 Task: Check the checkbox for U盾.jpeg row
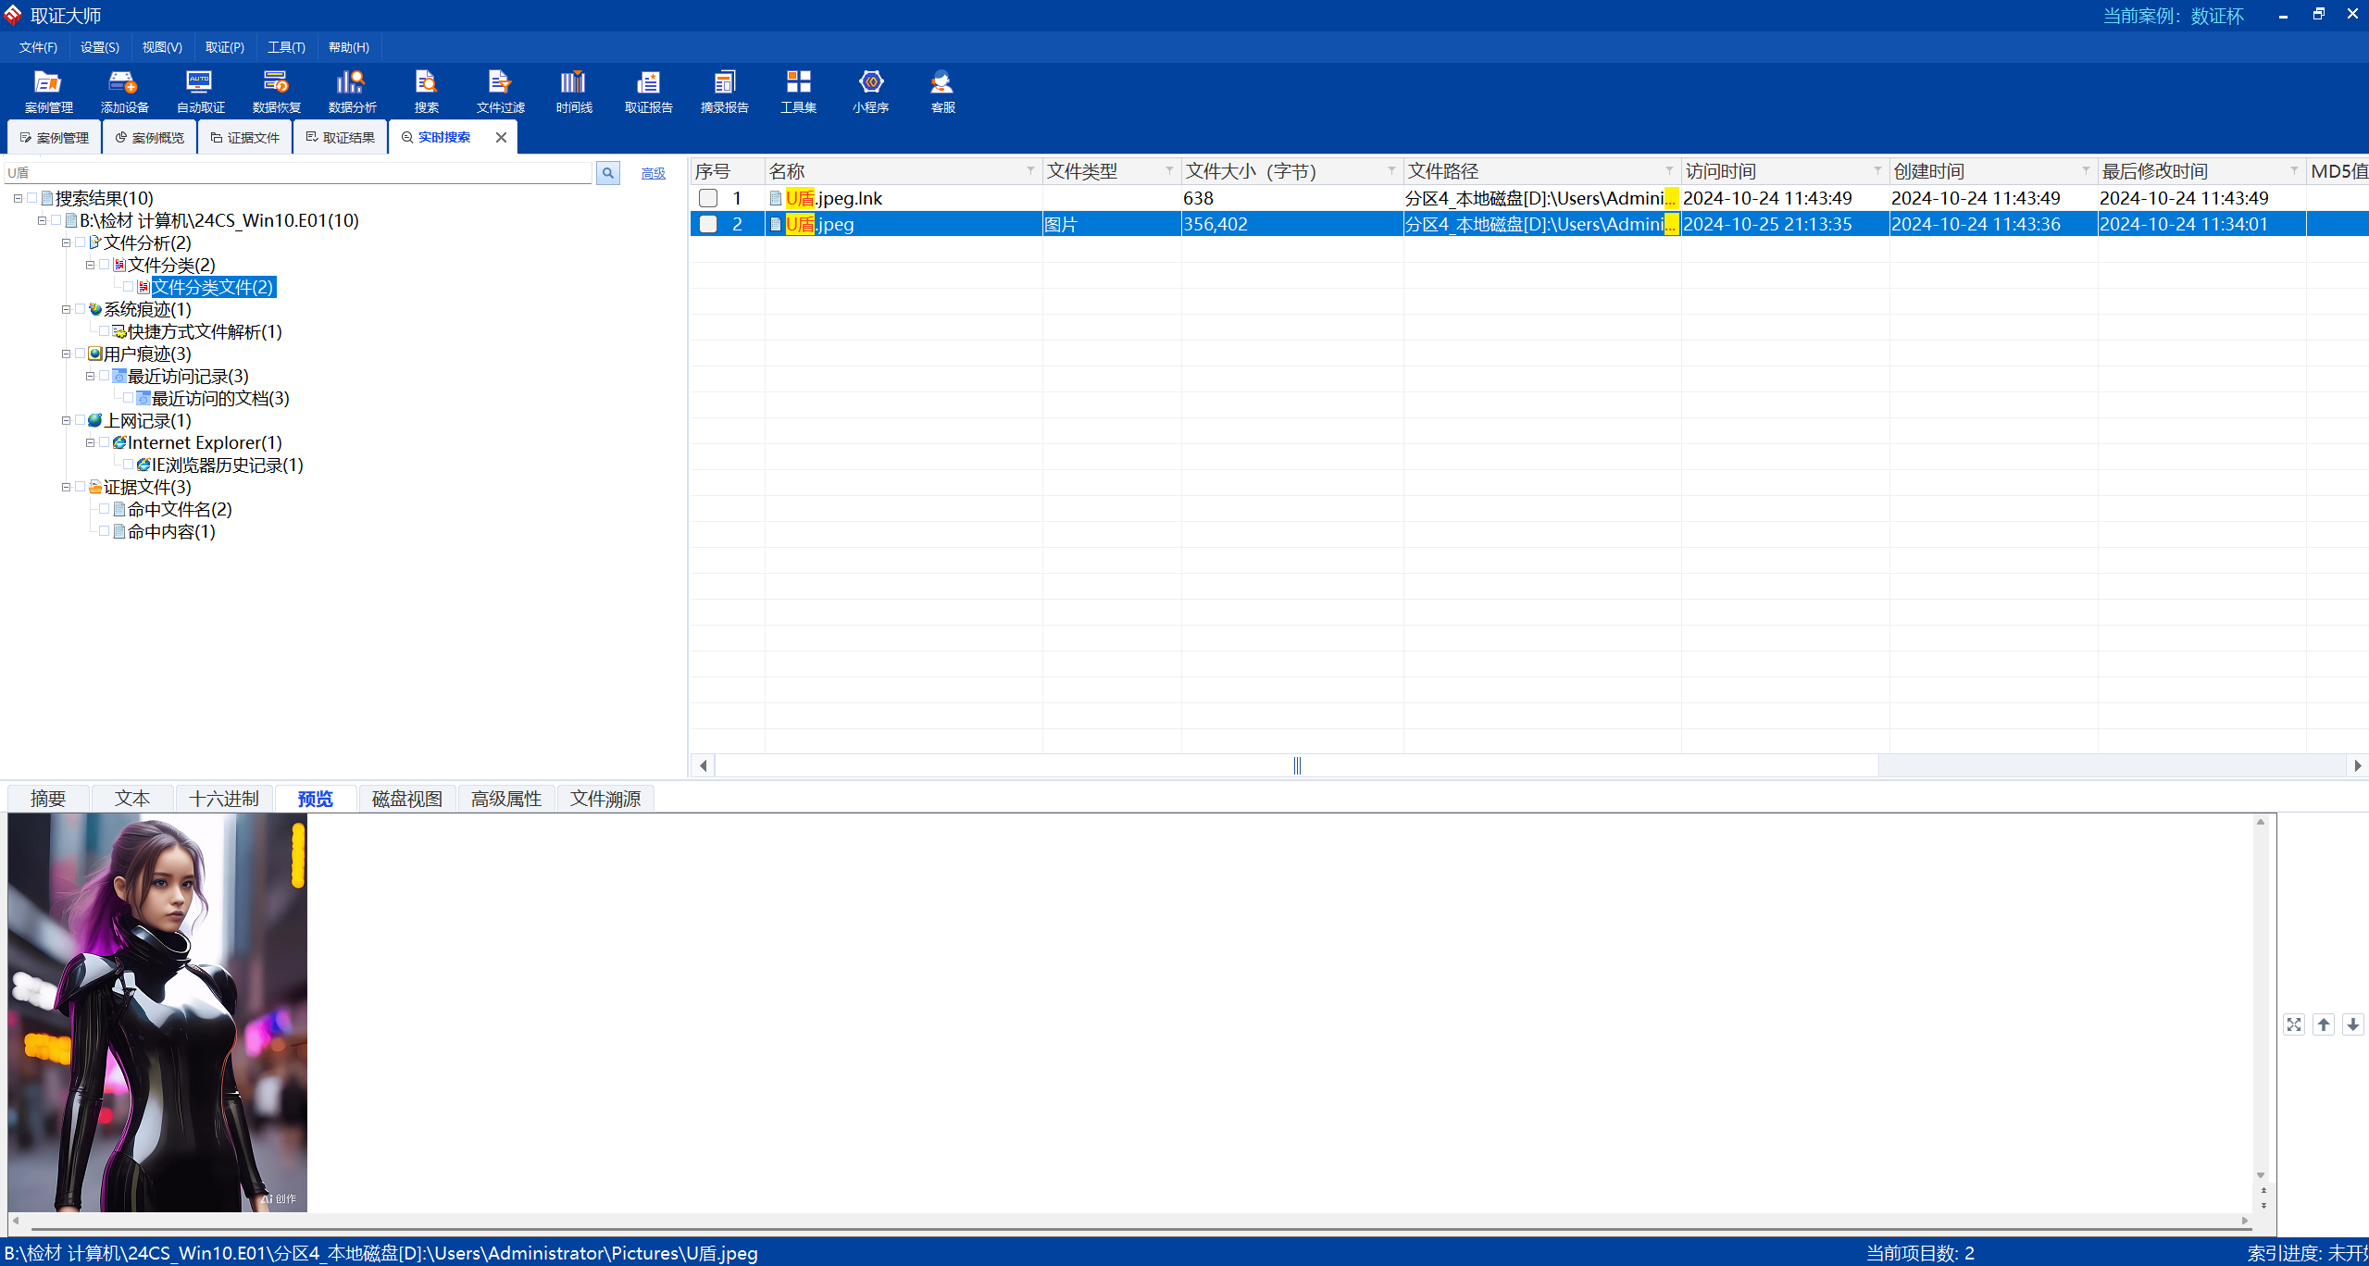click(x=708, y=224)
